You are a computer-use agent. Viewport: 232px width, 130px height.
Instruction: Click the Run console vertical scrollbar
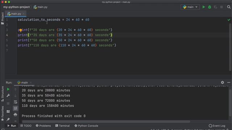click(x=231, y=103)
